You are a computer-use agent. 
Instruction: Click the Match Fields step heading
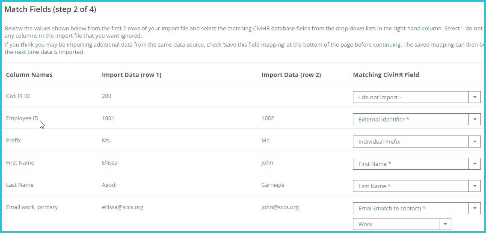coord(50,9)
